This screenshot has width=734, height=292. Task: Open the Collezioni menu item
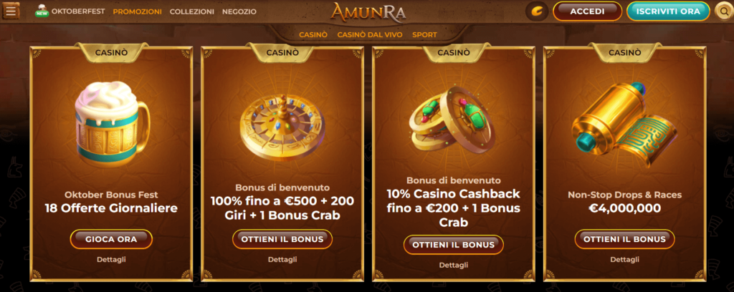[x=192, y=11]
